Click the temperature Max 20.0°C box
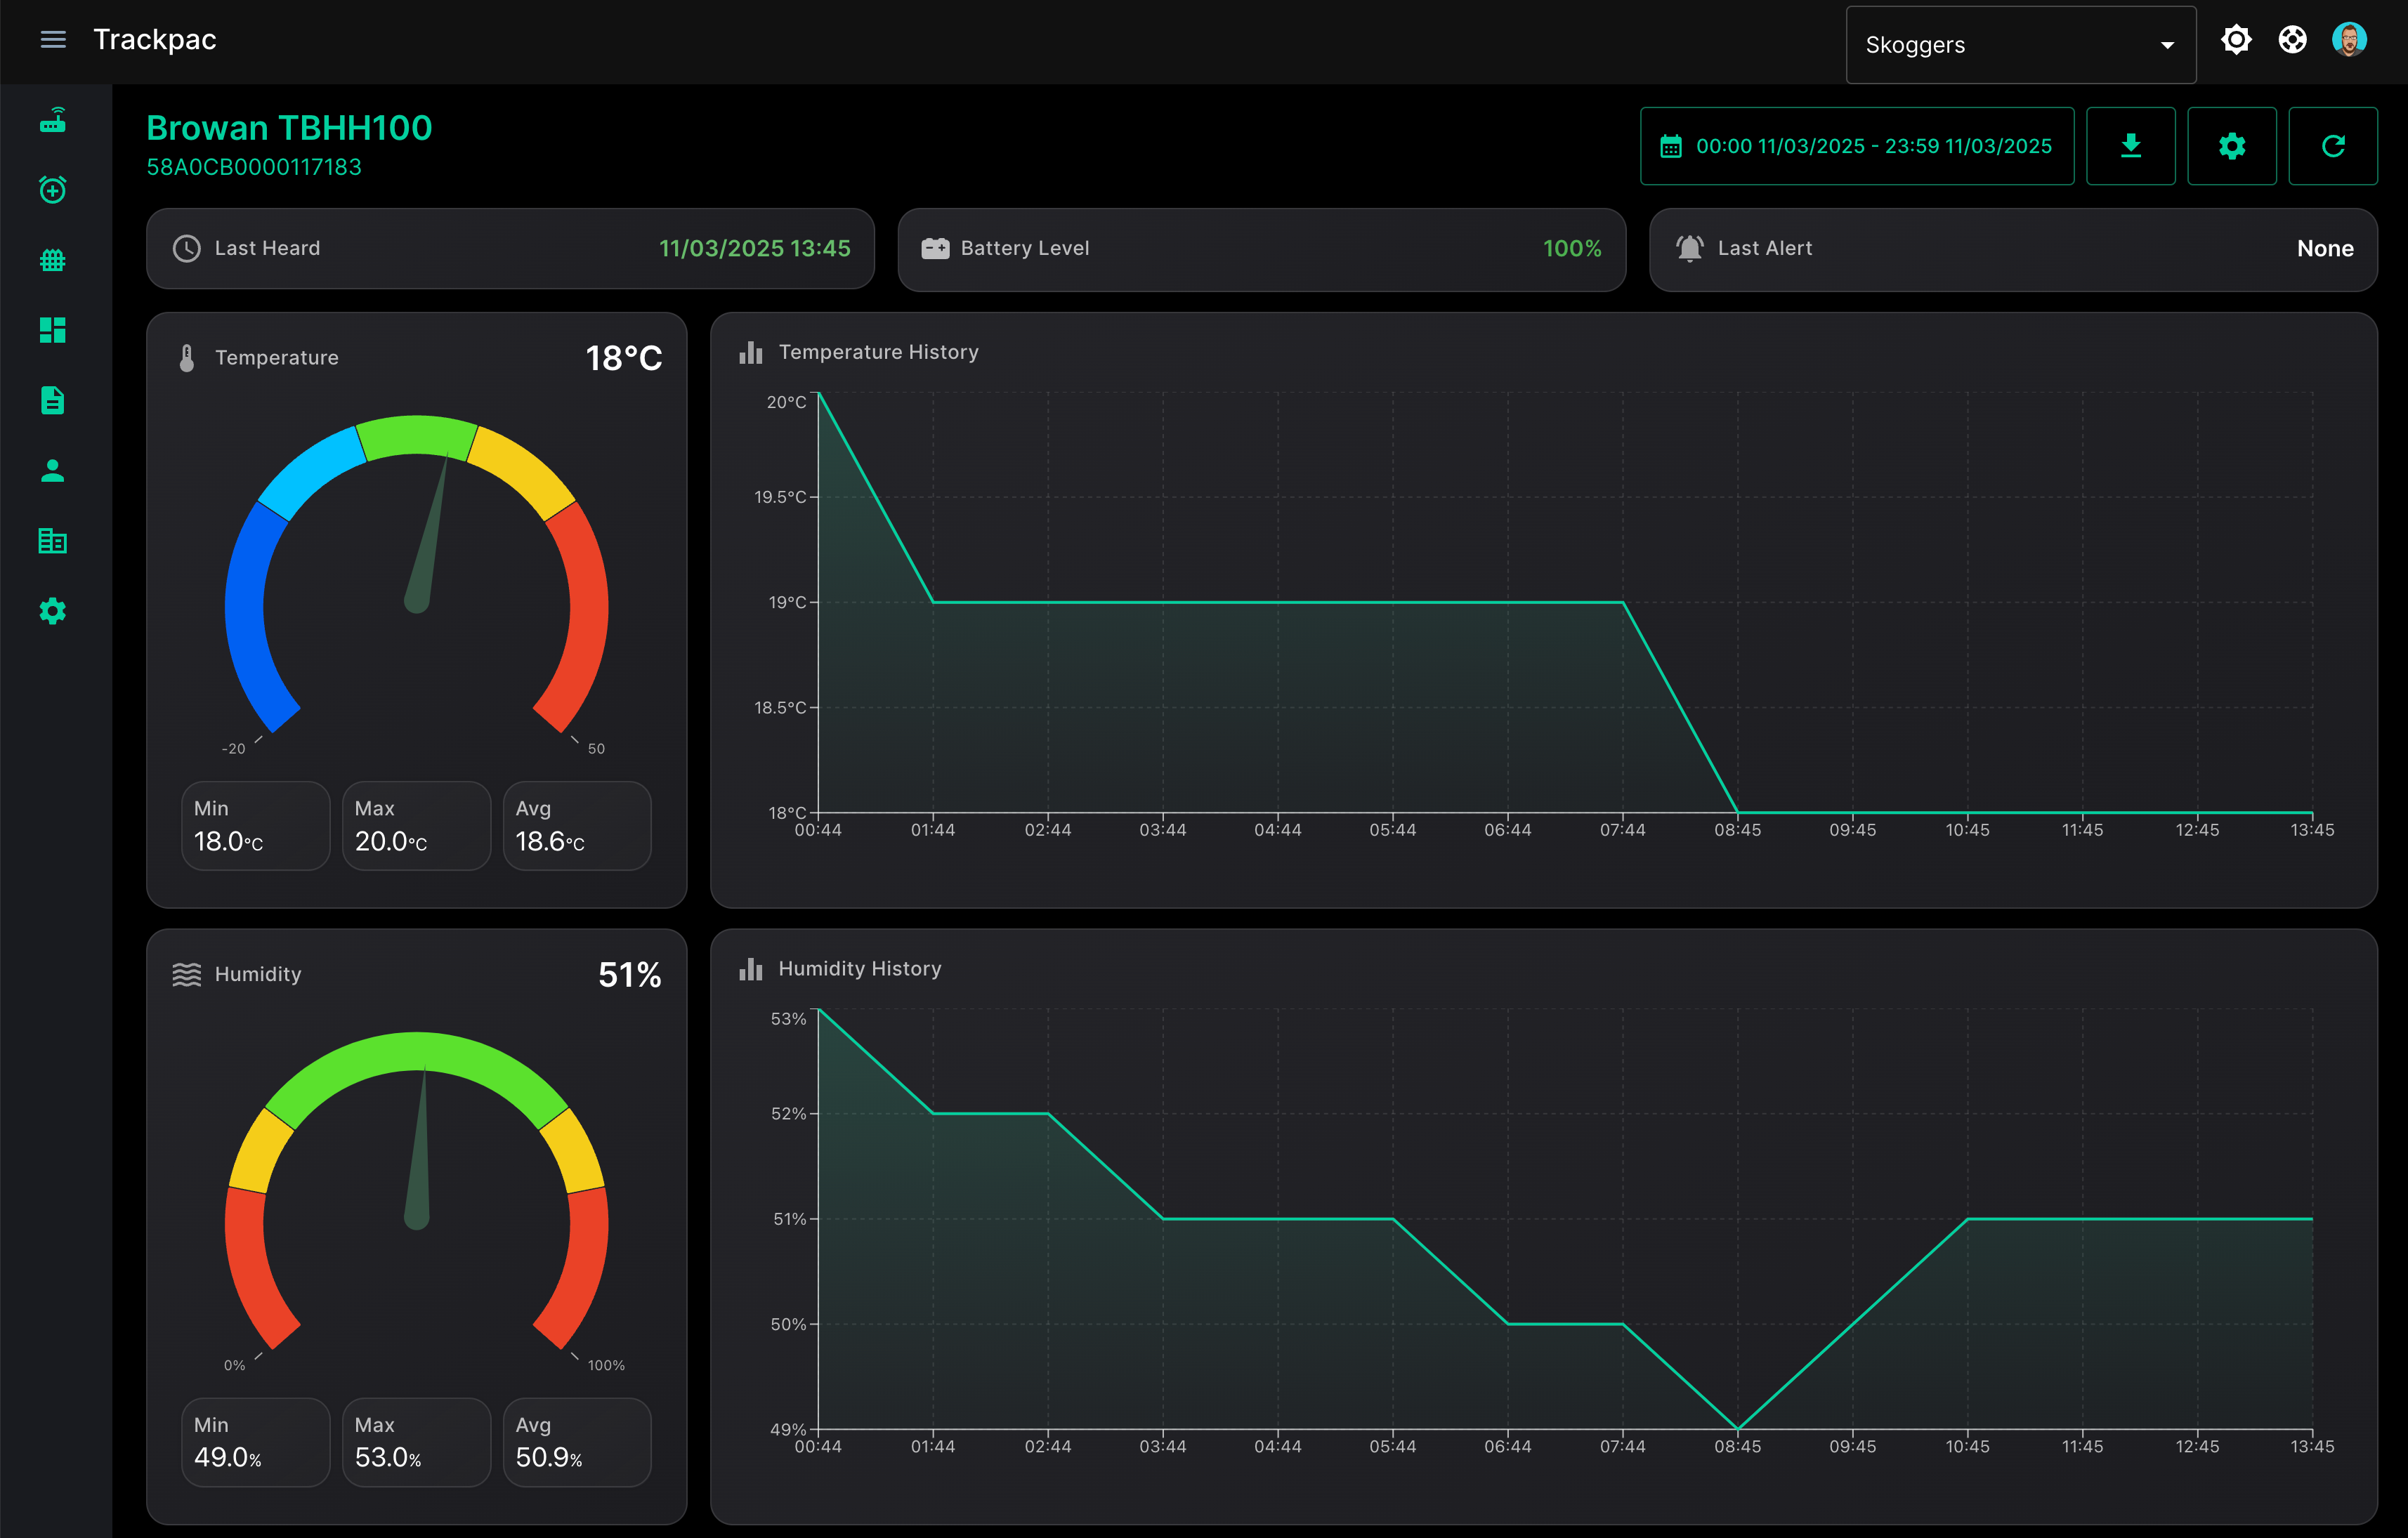2408x1538 pixels. click(x=417, y=826)
